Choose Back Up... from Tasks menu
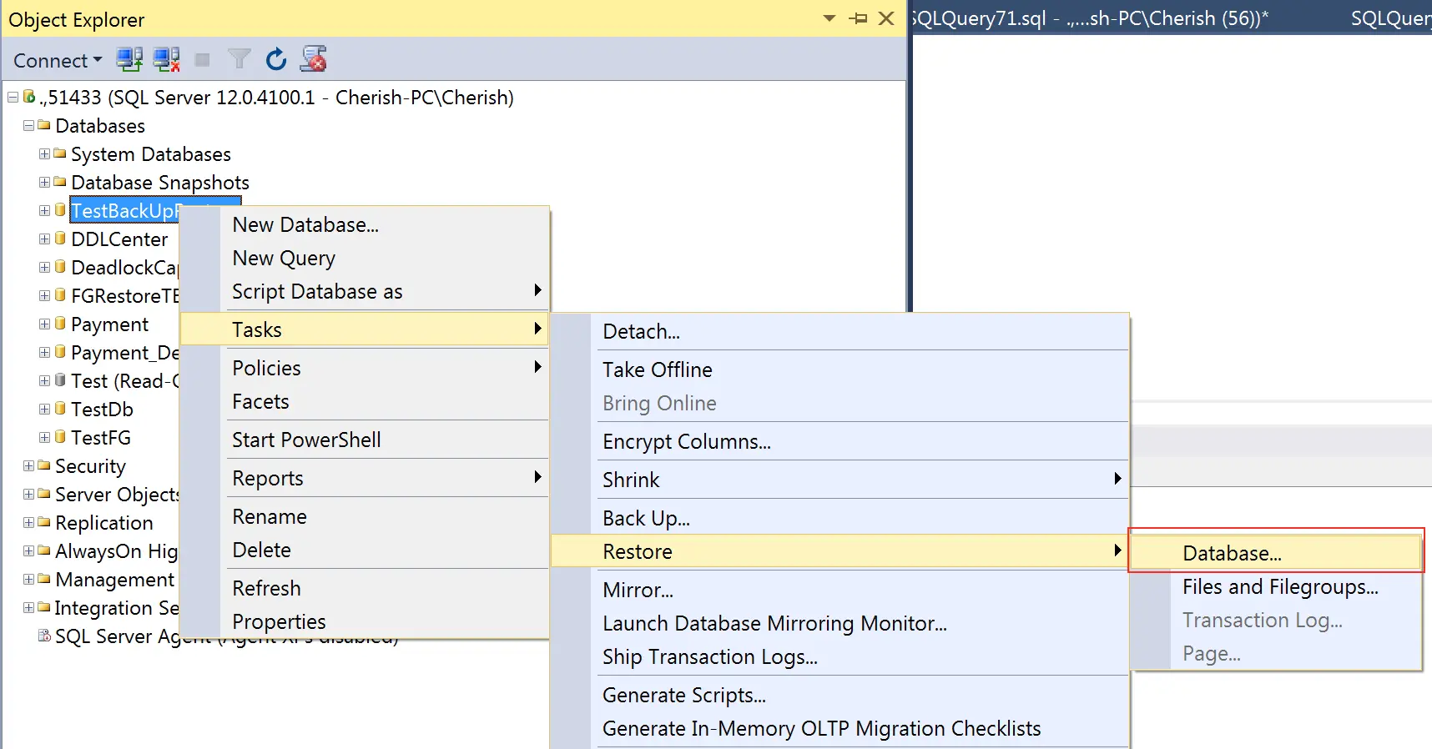The height and width of the screenshot is (749, 1432). pyautogui.click(x=646, y=518)
